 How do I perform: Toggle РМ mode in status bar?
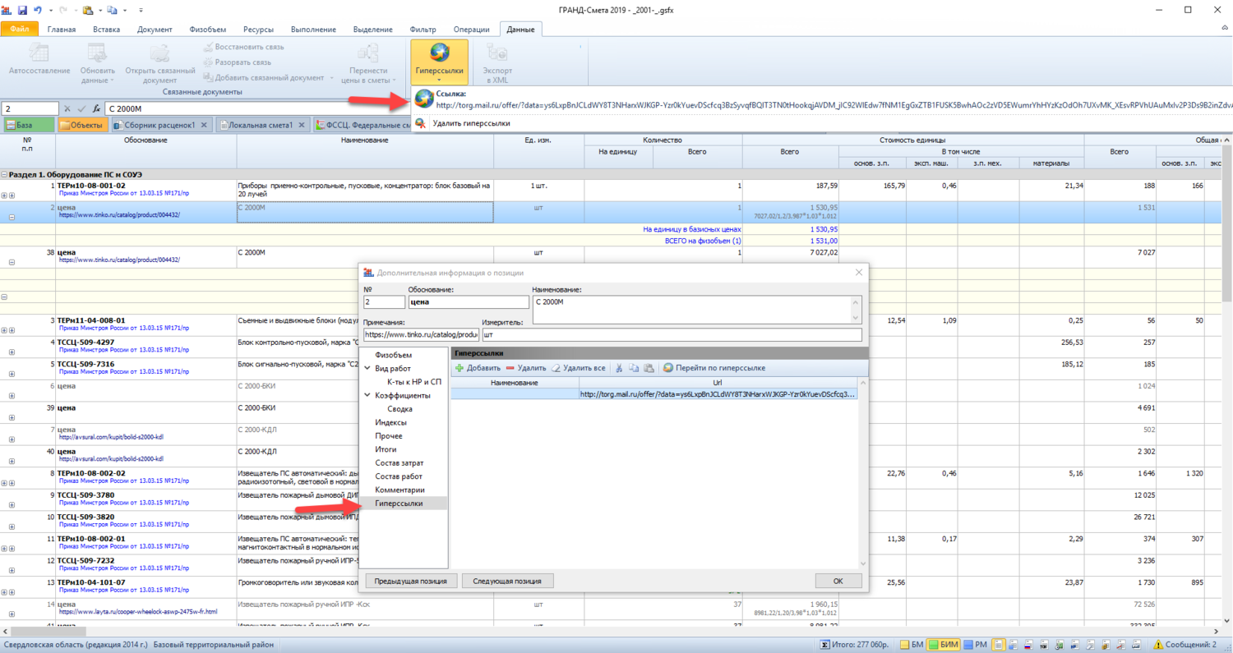pyautogui.click(x=975, y=645)
